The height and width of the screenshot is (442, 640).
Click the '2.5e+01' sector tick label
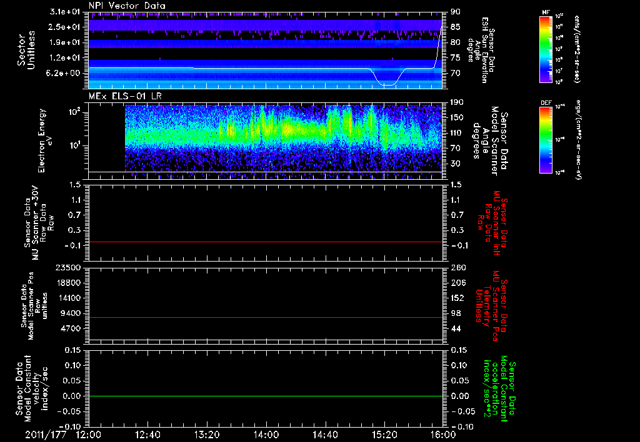click(x=64, y=27)
